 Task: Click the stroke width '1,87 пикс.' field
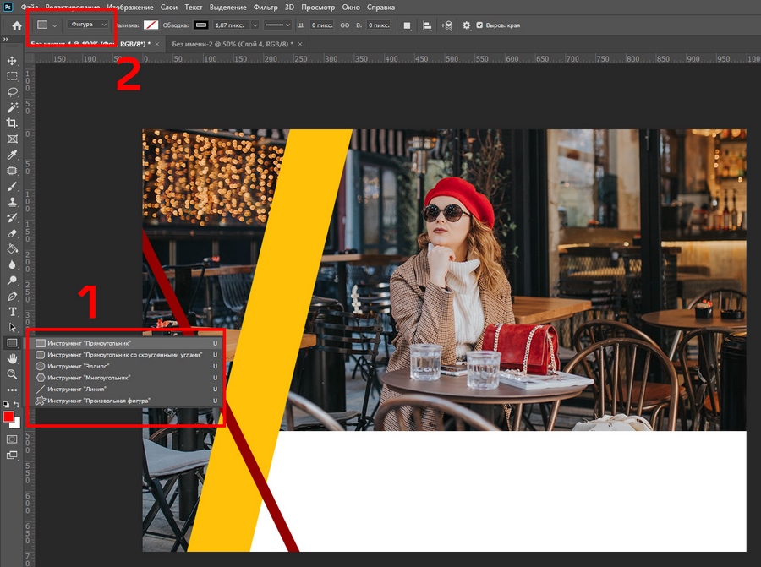click(x=232, y=25)
